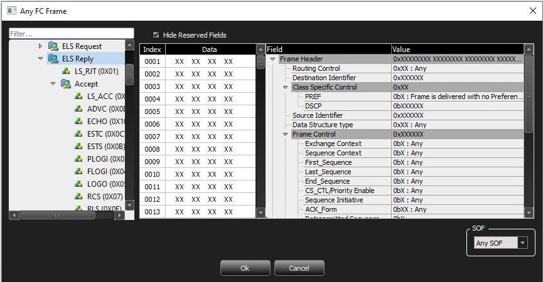
Task: Click the Value column header
Action: tap(458, 50)
